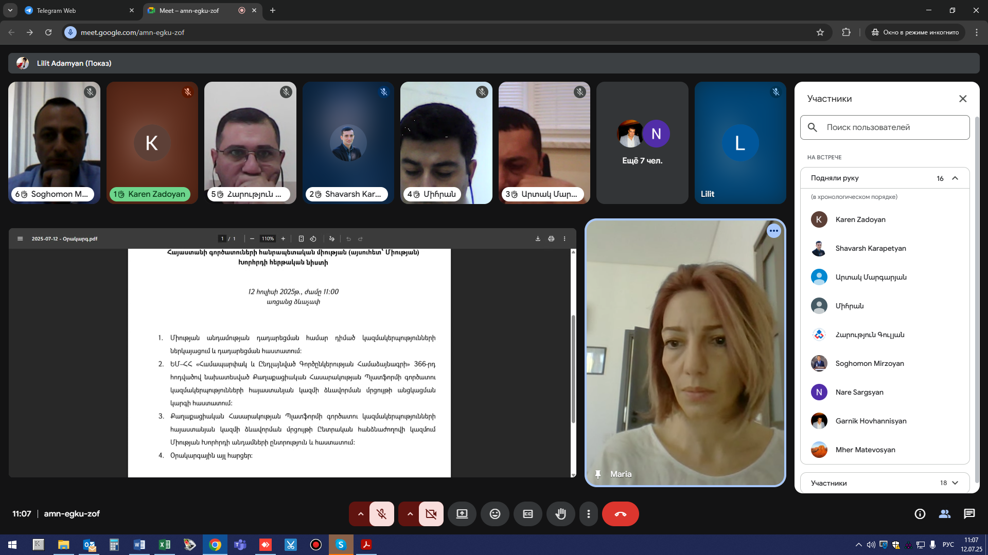
Task: Select the Lilit participant tile
Action: (x=740, y=143)
